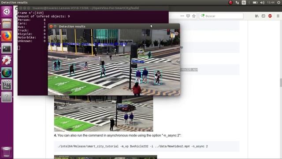Open the Terminal from the dock
The height and width of the screenshot is (159, 282).
[7, 48]
